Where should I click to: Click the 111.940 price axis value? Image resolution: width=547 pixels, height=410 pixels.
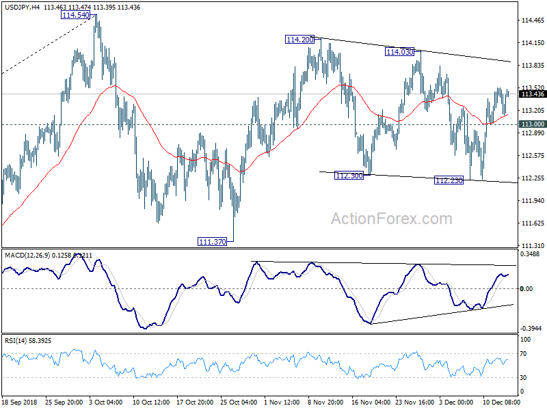coord(533,200)
